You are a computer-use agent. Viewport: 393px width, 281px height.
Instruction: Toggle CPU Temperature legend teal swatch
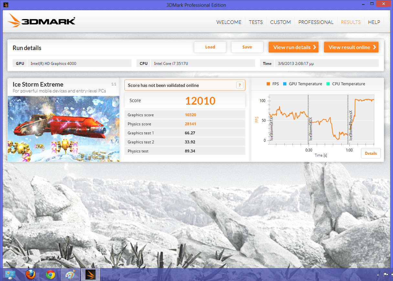pos(328,84)
